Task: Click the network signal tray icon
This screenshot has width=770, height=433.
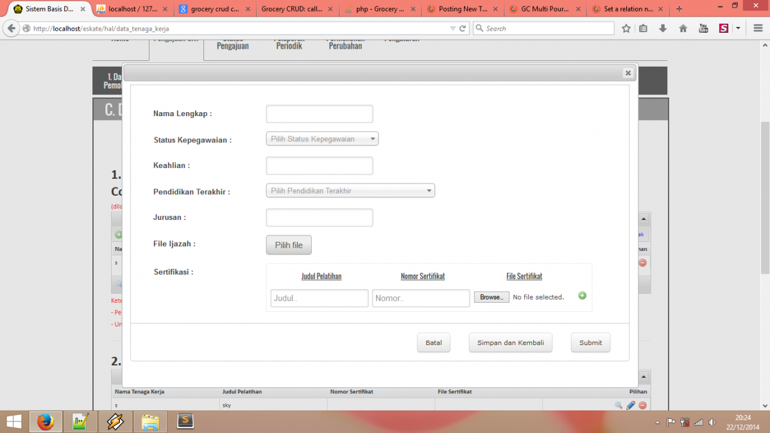Action: [x=698, y=422]
